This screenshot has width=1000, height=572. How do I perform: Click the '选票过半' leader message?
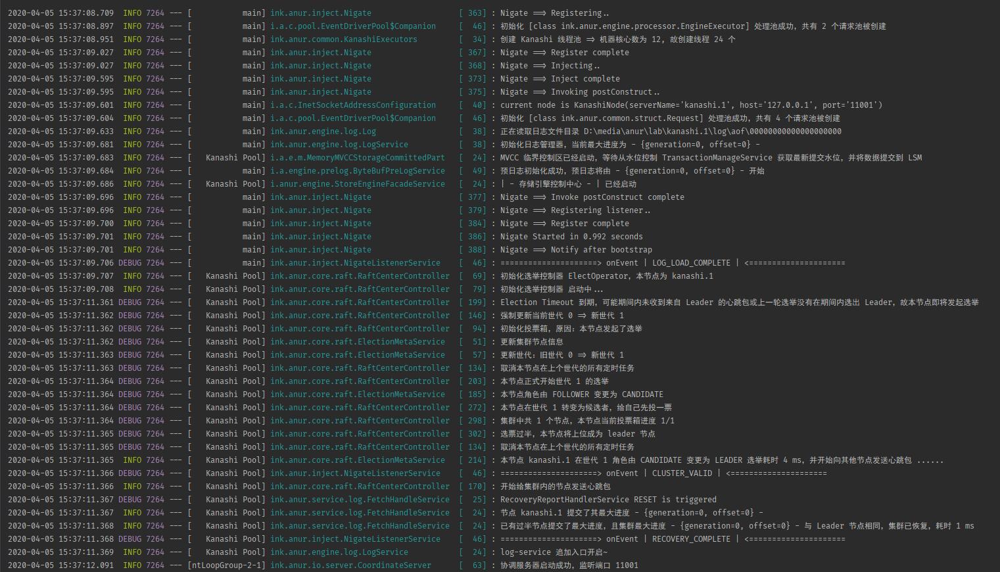577,434
